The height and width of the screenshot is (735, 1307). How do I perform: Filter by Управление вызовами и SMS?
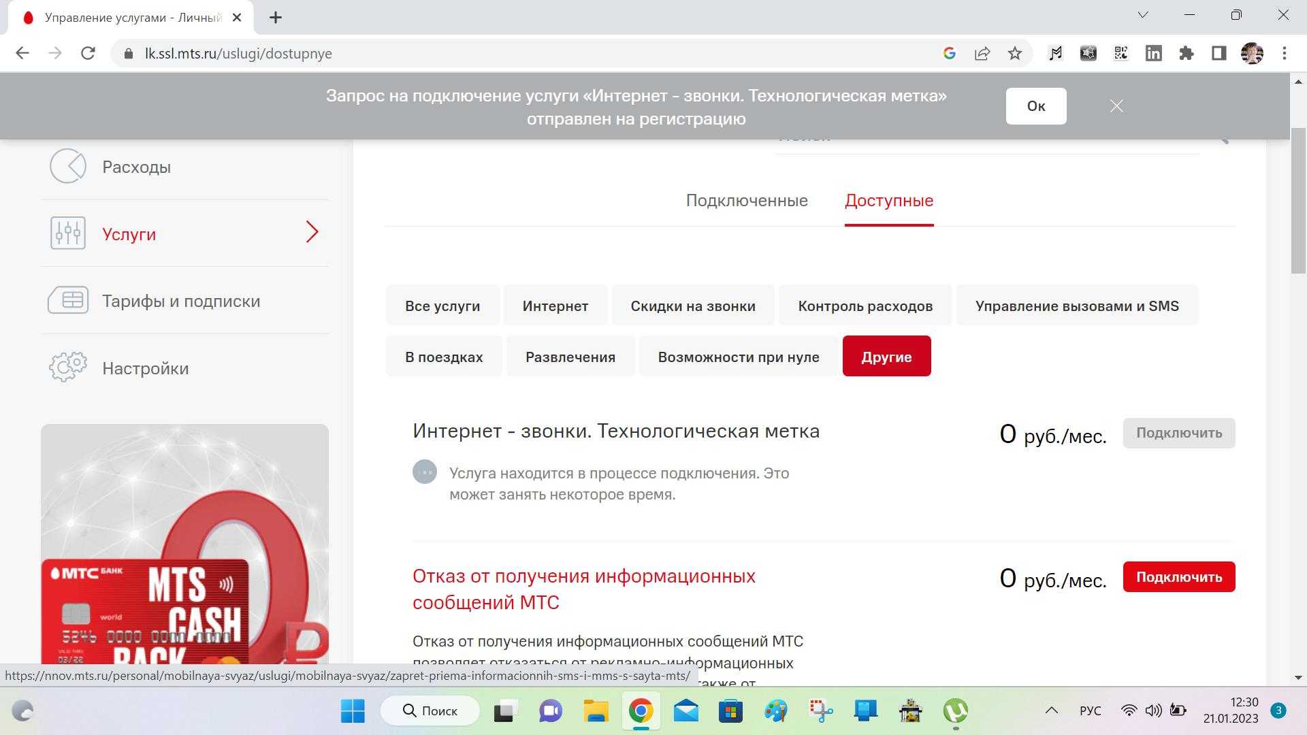pyautogui.click(x=1077, y=306)
